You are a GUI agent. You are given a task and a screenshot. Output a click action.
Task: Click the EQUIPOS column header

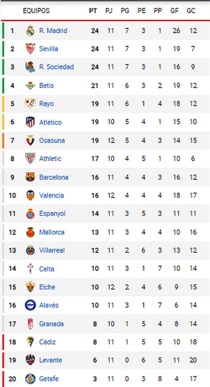[x=36, y=11]
